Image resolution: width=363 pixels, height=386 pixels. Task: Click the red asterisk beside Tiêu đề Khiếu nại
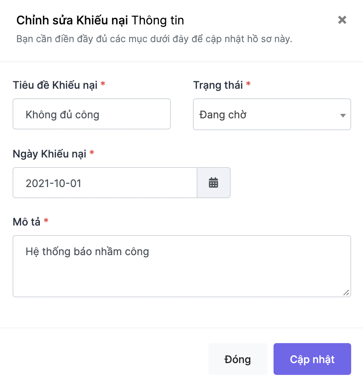click(x=103, y=84)
